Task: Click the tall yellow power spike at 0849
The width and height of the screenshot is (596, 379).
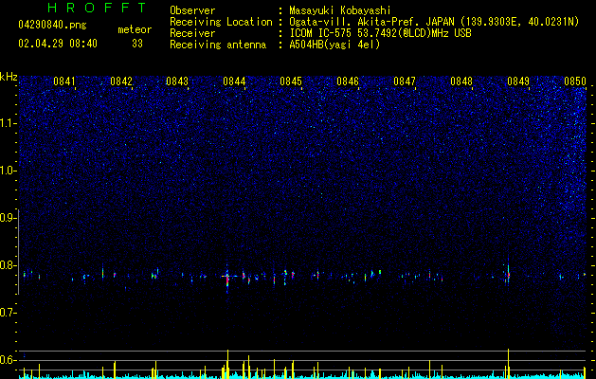Action: (508, 363)
